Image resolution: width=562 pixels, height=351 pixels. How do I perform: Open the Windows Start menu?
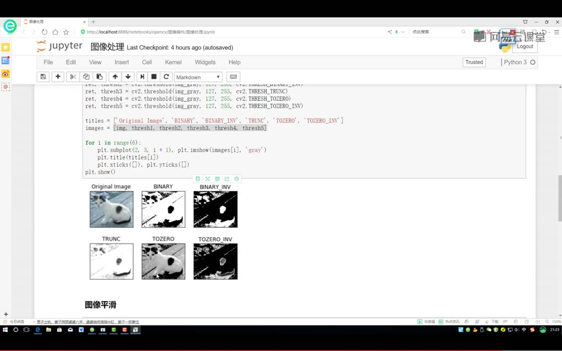pyautogui.click(x=5, y=330)
